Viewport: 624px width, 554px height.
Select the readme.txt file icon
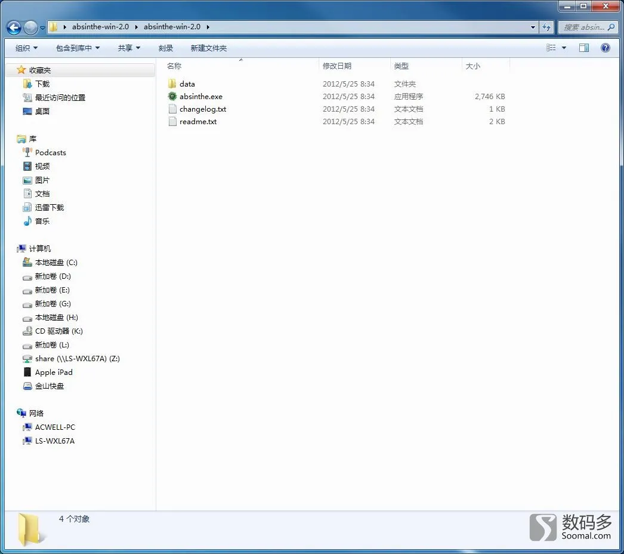coord(172,121)
